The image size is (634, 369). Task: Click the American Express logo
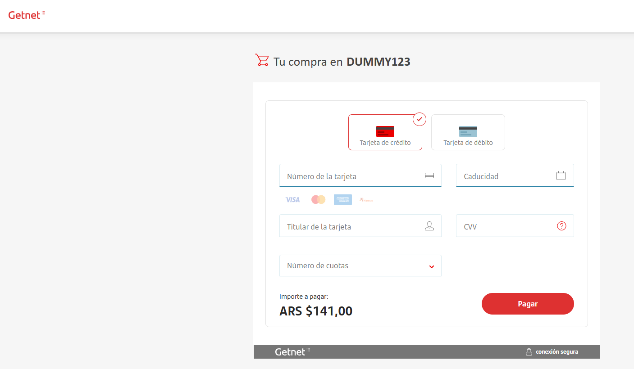(343, 200)
